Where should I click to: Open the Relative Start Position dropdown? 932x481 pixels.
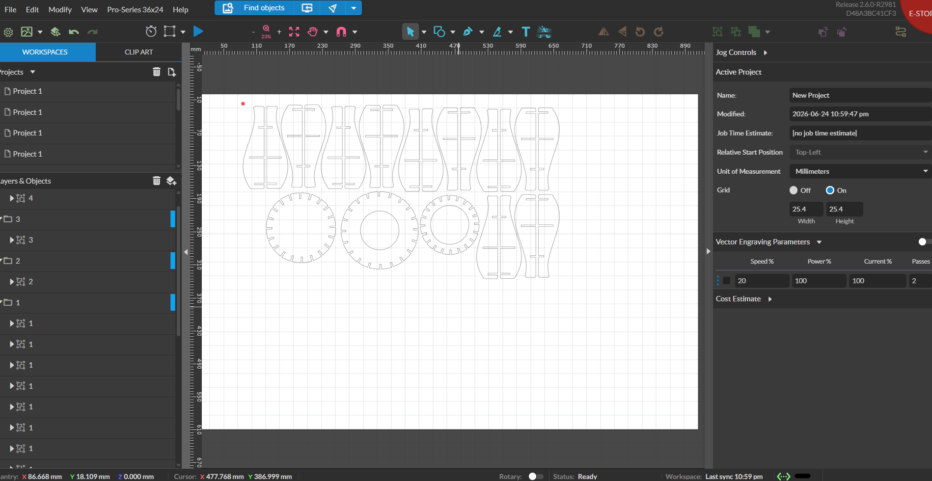[x=860, y=152]
